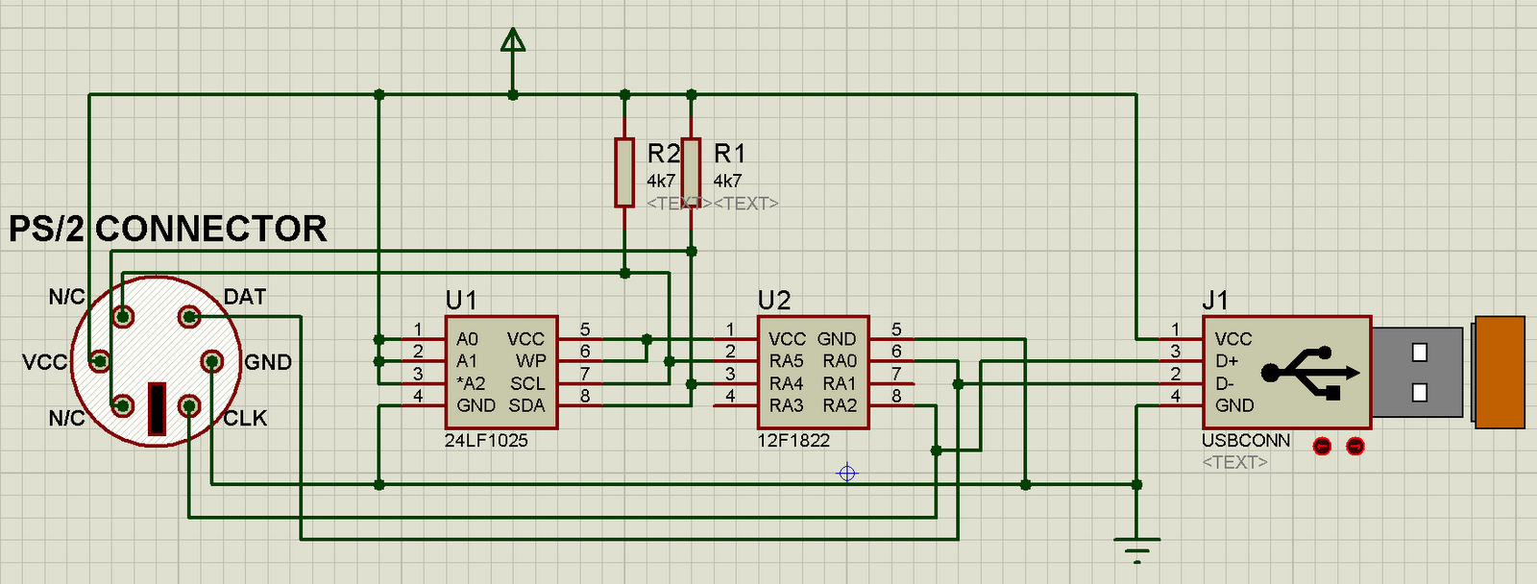Click the ground terminal symbol
The height and width of the screenshot is (584, 1537).
coord(1137,549)
